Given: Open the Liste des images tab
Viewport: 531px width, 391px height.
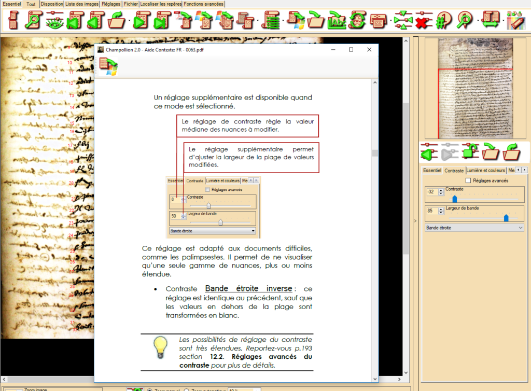Looking at the screenshot, I should [82, 4].
